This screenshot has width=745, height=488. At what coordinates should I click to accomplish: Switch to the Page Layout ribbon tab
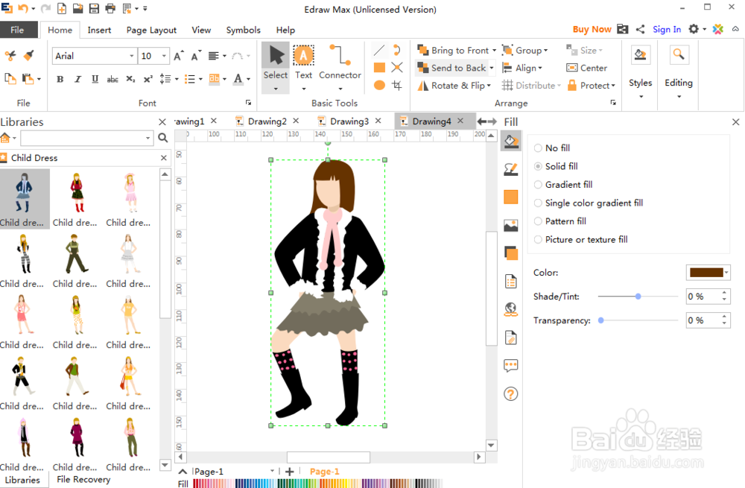click(x=151, y=30)
